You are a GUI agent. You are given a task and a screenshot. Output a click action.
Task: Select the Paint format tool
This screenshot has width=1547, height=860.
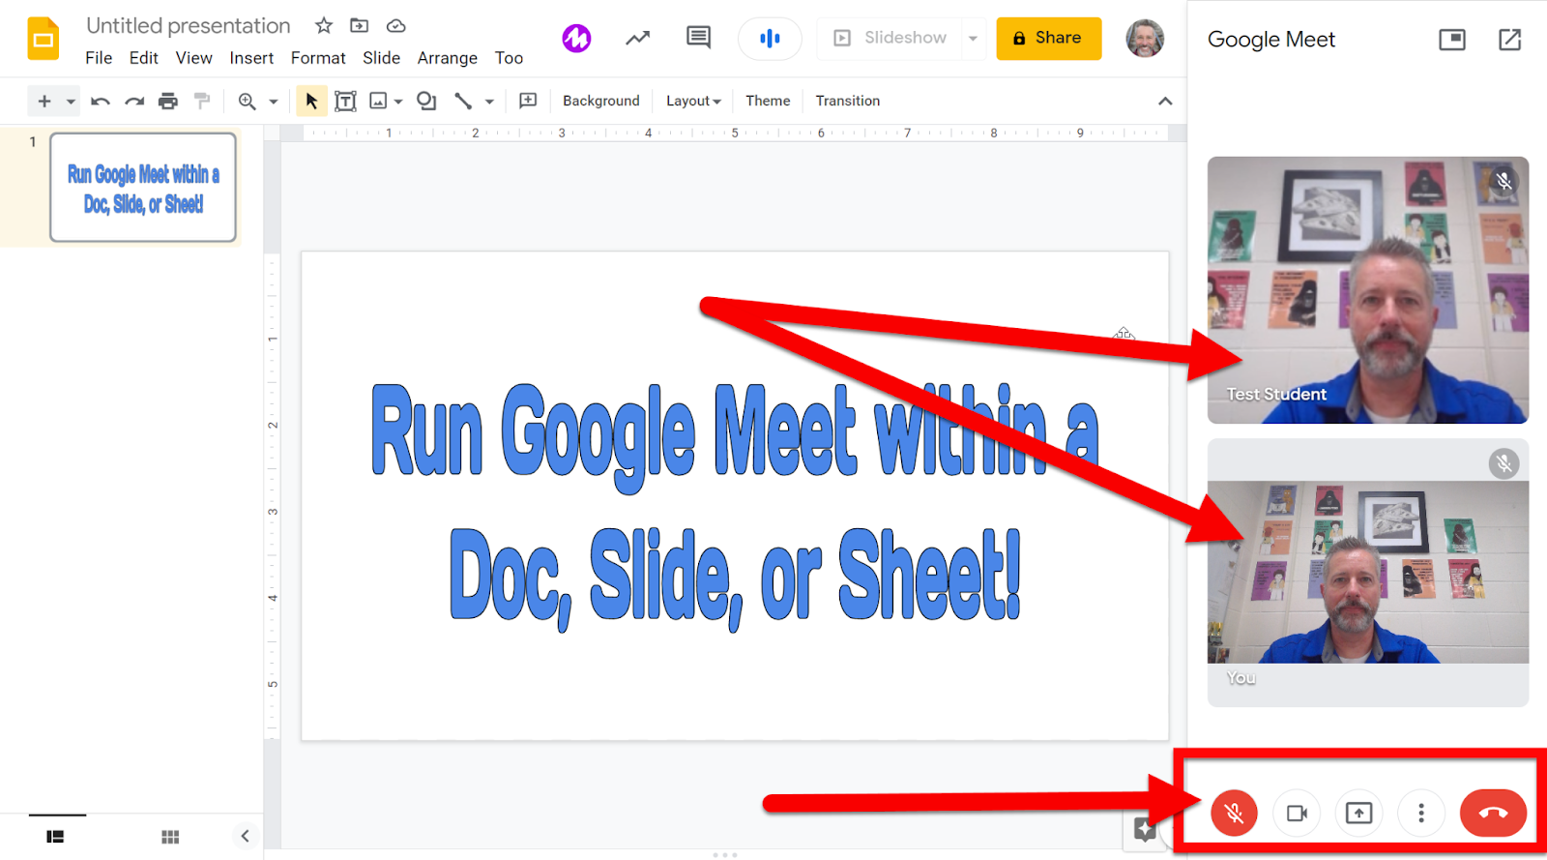tap(202, 101)
